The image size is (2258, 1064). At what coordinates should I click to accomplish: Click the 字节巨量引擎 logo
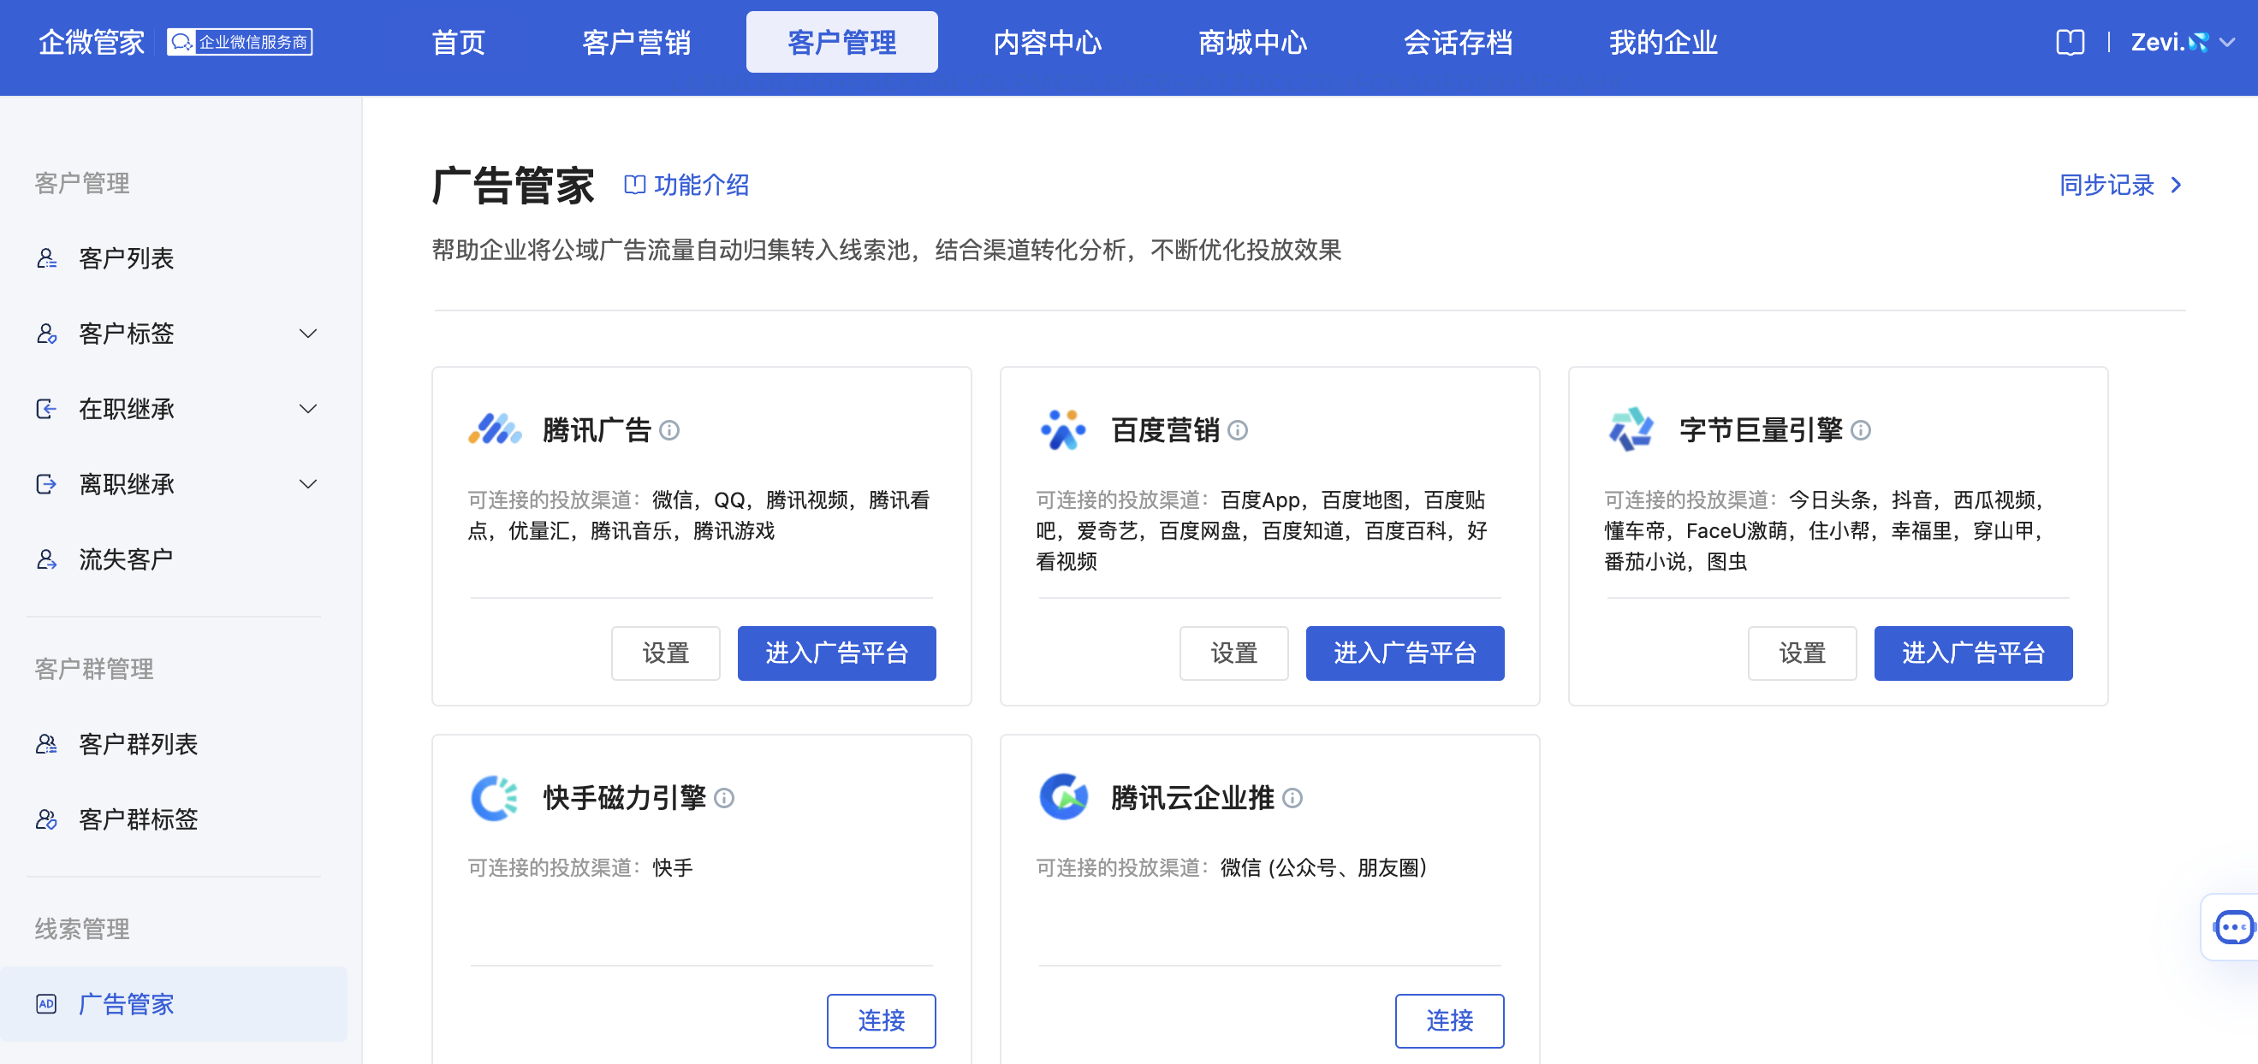tap(1631, 430)
